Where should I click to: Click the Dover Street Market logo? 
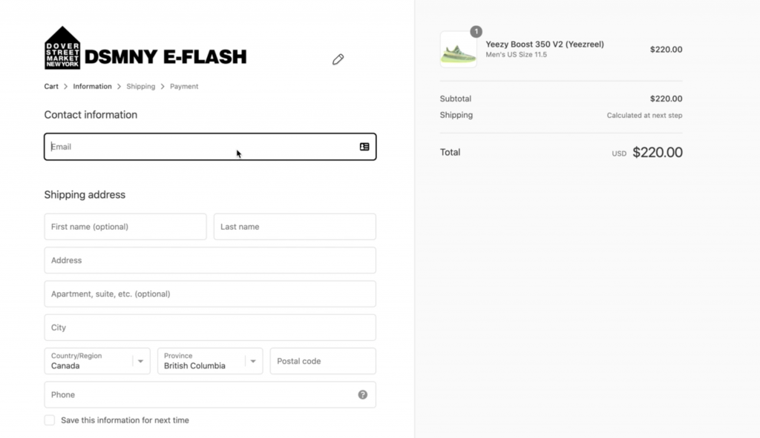(62, 48)
